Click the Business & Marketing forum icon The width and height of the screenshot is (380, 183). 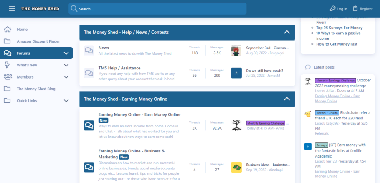89,167
